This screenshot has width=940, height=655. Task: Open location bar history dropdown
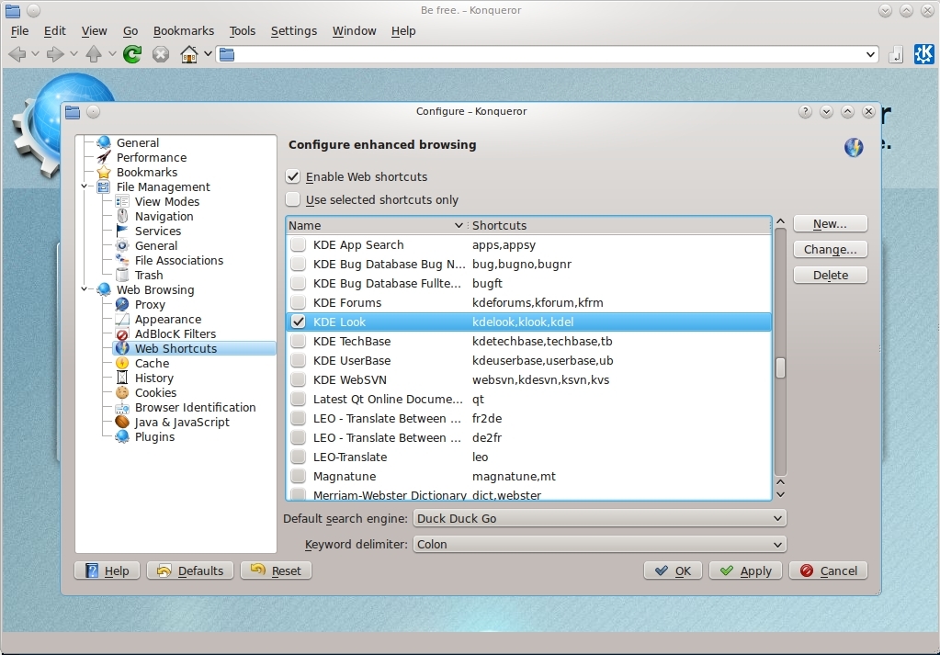[x=870, y=54]
